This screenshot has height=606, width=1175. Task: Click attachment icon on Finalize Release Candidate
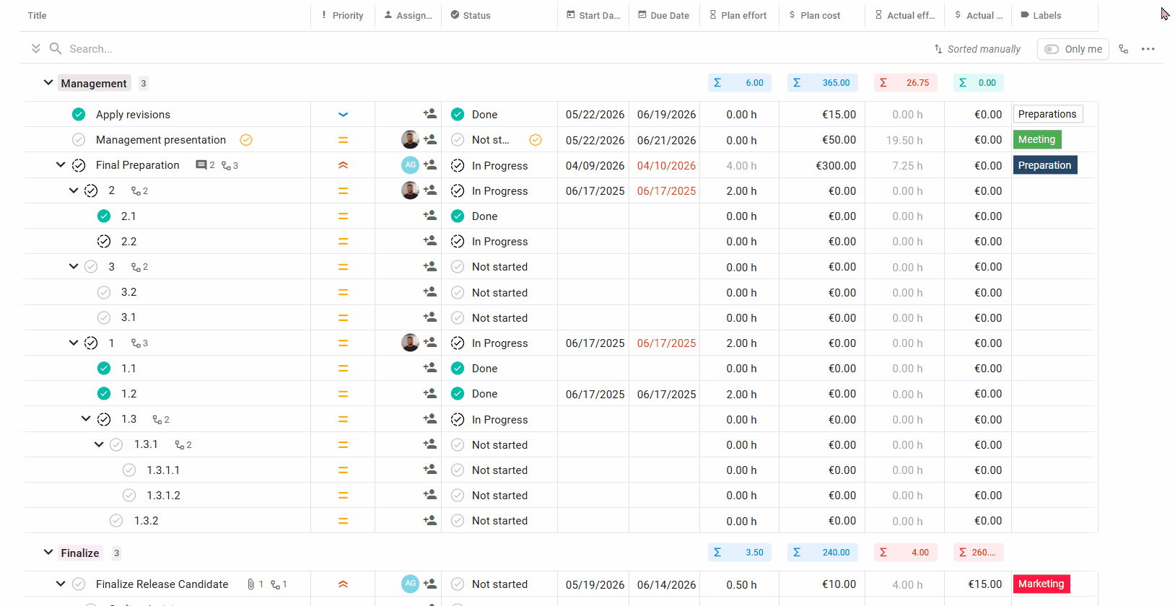(x=250, y=584)
